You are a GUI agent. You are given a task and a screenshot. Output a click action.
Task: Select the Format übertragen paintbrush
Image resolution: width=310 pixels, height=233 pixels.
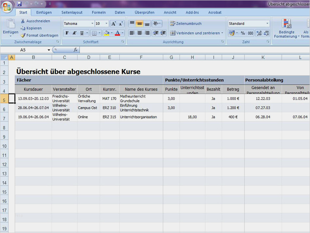[23, 35]
